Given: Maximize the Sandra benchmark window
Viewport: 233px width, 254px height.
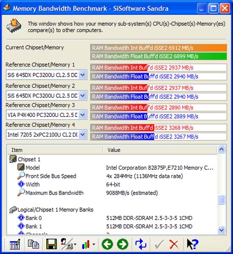Looking at the screenshot, I should click(x=213, y=8).
